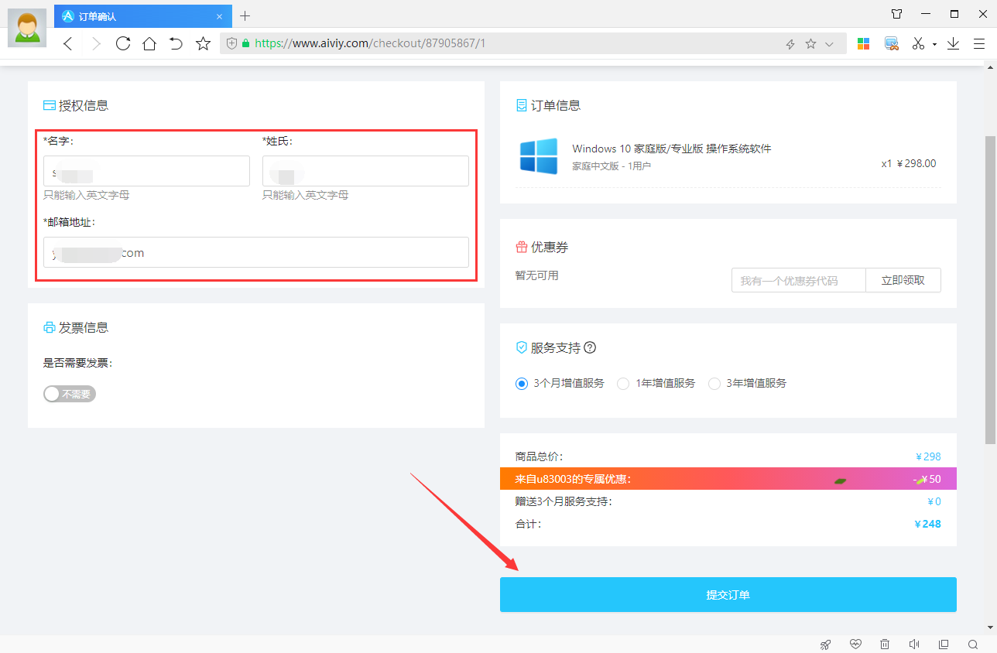Click the skin shirt icon in the title bar

[x=896, y=14]
